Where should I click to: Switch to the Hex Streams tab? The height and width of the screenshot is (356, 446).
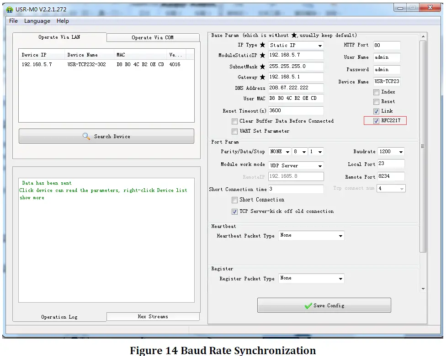[153, 316]
